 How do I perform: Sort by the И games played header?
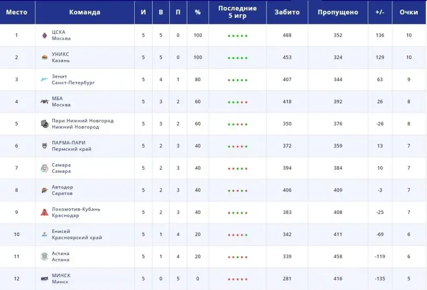click(143, 12)
